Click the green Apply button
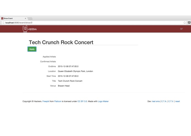The image size is (191, 136). point(32,49)
